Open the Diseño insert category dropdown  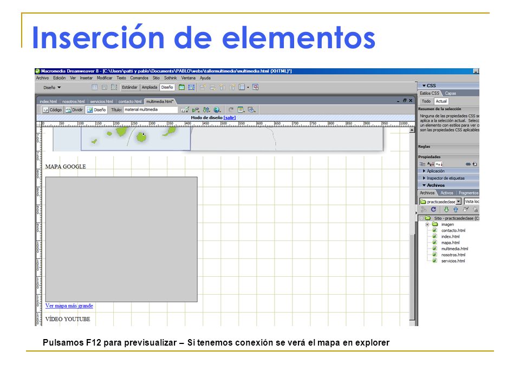pyautogui.click(x=52, y=88)
